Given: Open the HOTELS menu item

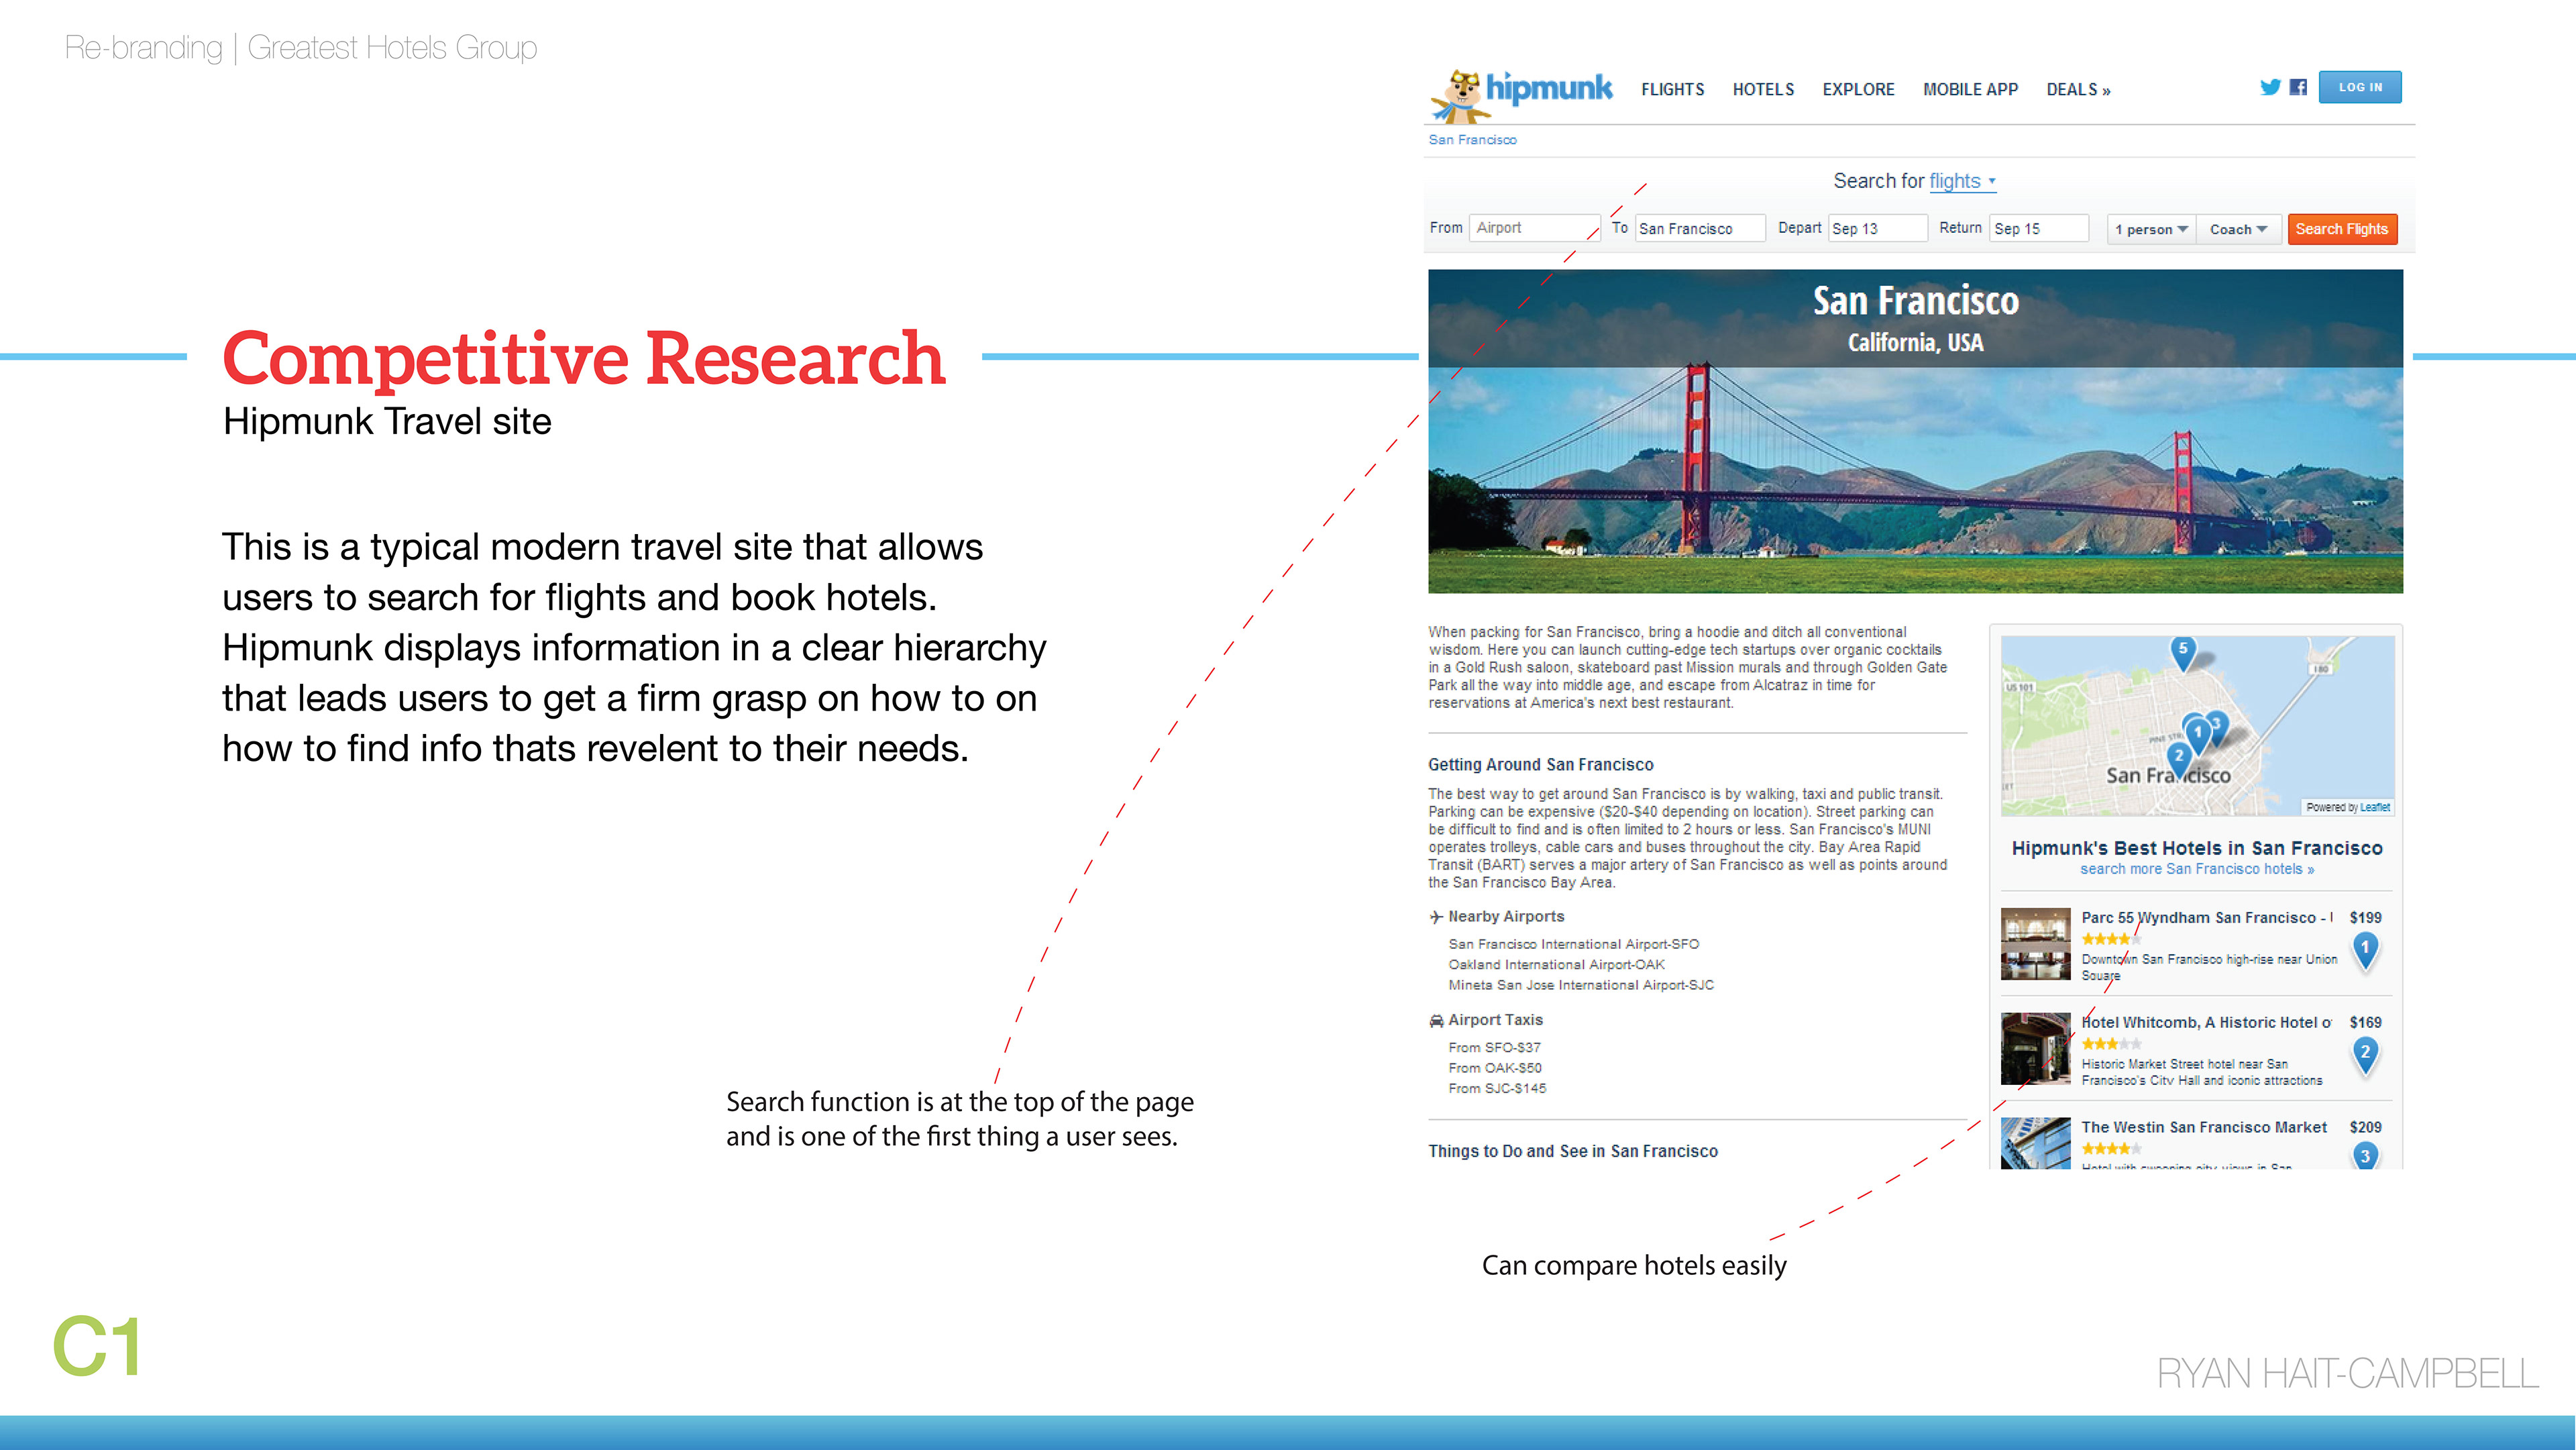Looking at the screenshot, I should 1763,89.
